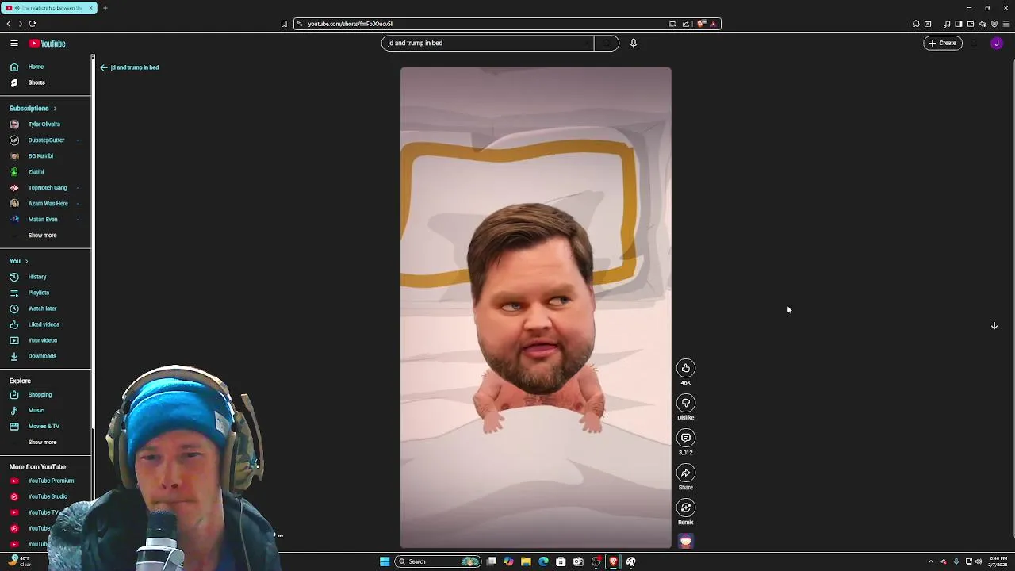Go to the YouTube logo homepage
The image size is (1015, 571).
coord(48,44)
